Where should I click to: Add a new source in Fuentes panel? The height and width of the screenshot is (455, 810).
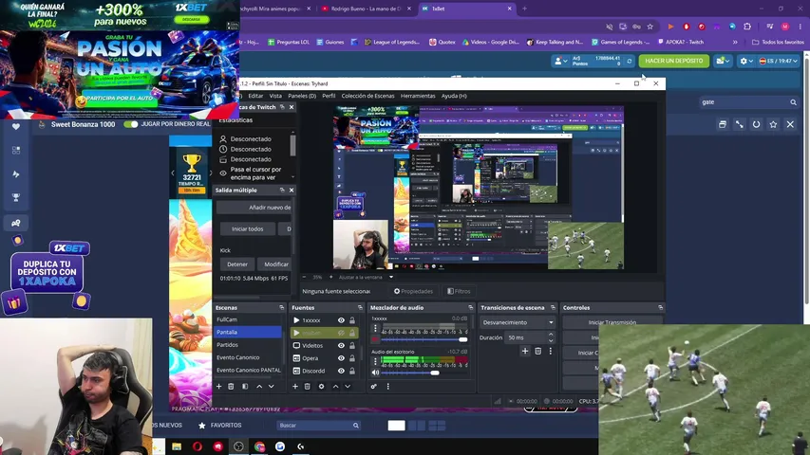[x=295, y=387]
